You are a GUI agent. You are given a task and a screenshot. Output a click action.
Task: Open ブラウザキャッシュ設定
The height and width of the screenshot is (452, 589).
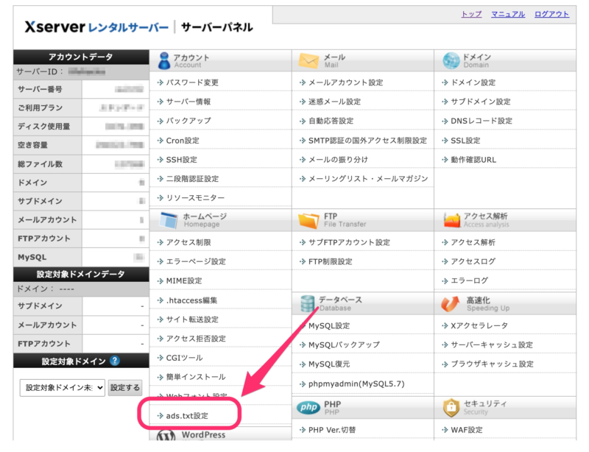[x=492, y=364]
